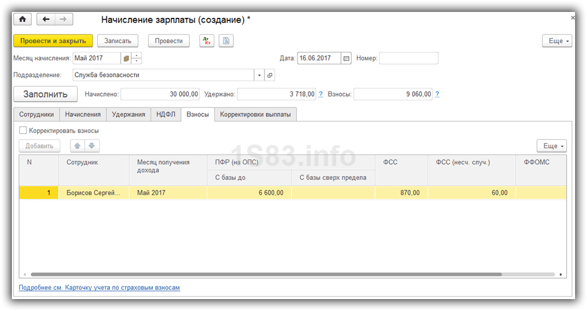
Task: Open calendar picker beside date field
Action: click(346, 58)
